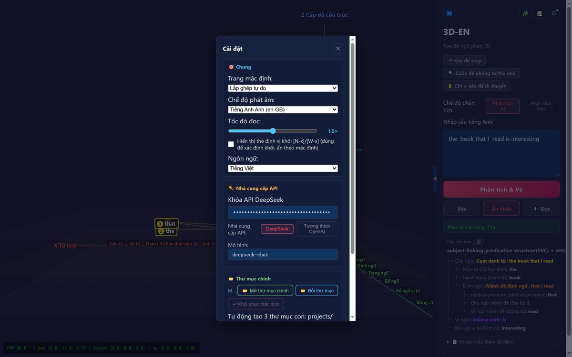Click the X Từ loại axis label
The width and height of the screenshot is (572, 357).
(x=65, y=246)
